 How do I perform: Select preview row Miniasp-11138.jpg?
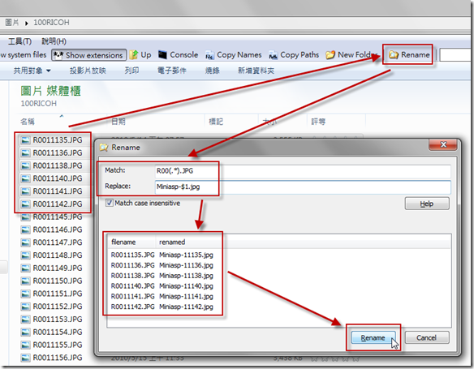tap(186, 276)
